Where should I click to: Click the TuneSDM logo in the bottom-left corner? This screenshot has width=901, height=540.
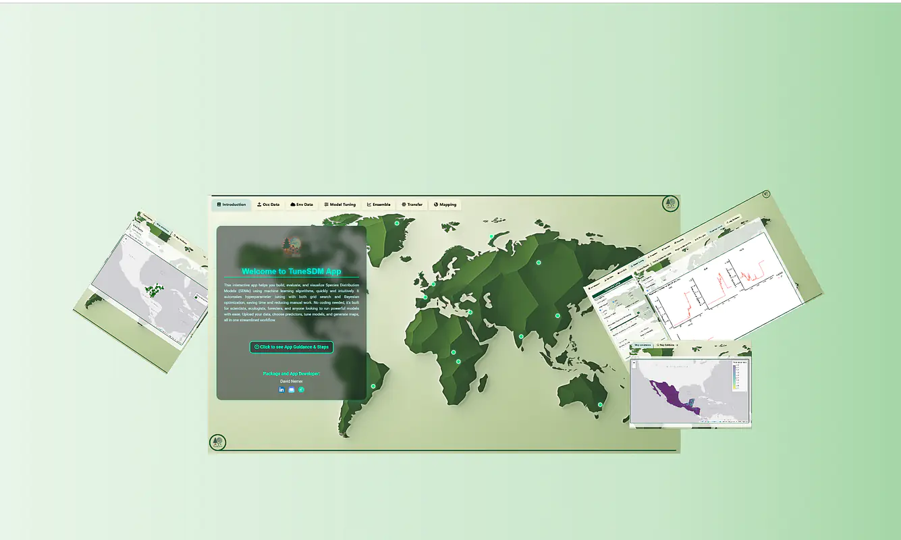point(217,442)
